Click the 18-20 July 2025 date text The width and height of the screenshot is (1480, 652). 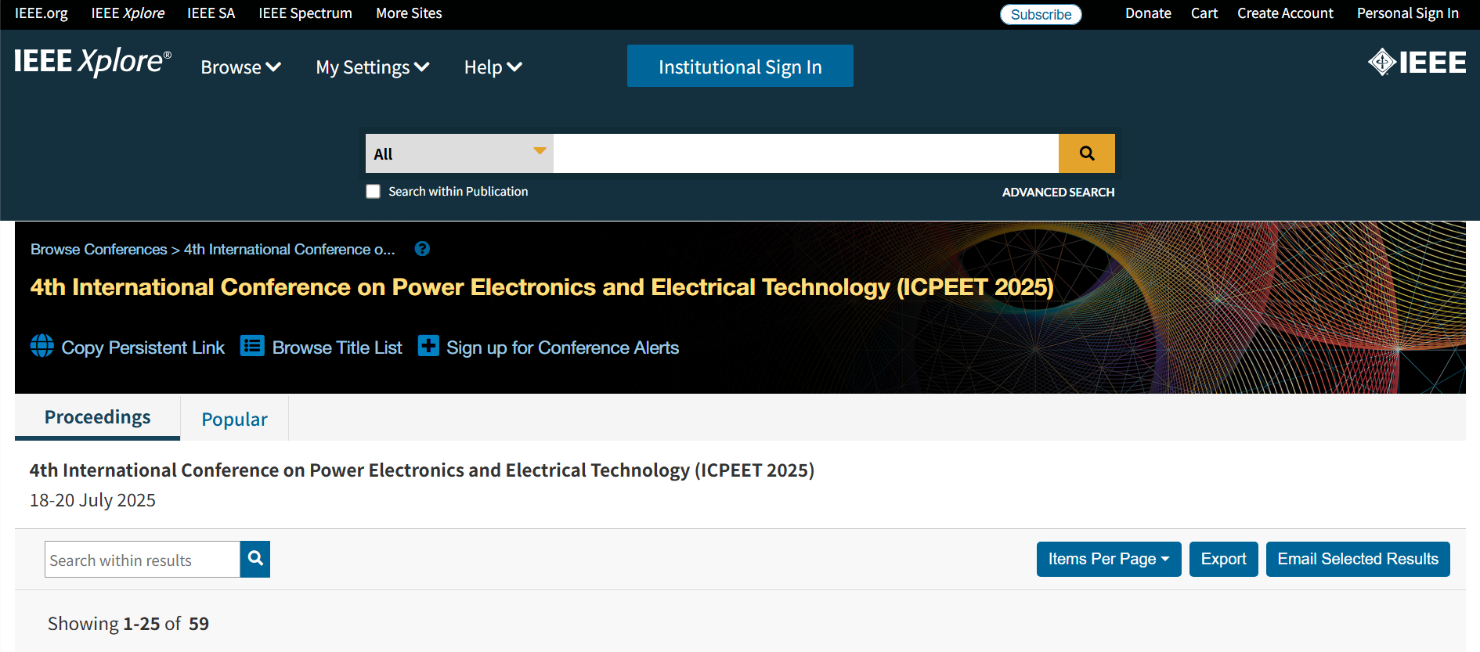[x=92, y=500]
